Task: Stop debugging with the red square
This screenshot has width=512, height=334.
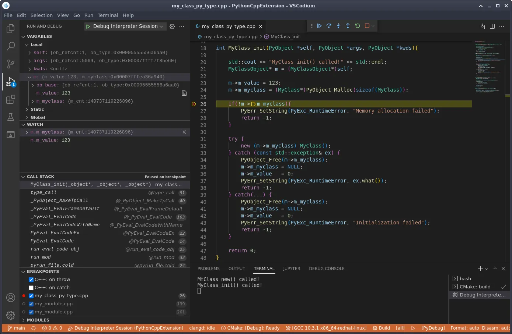Action: pos(367,26)
